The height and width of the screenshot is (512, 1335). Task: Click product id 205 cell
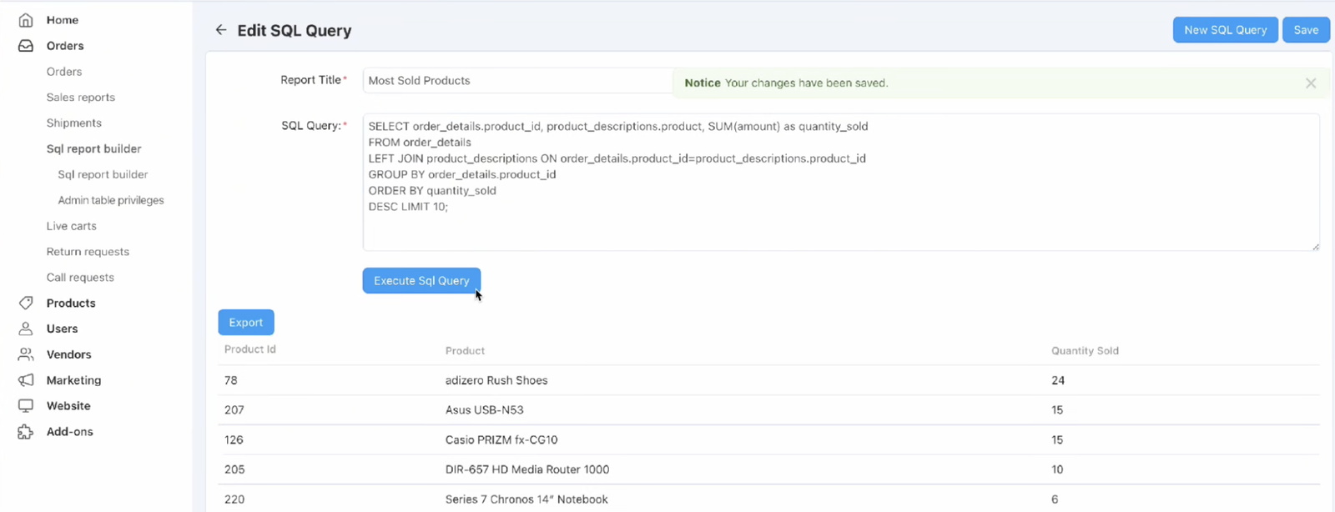coord(234,469)
